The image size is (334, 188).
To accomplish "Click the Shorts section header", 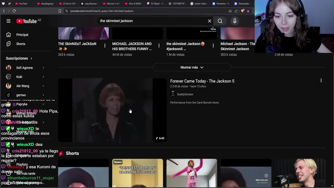I will pos(72,154).
